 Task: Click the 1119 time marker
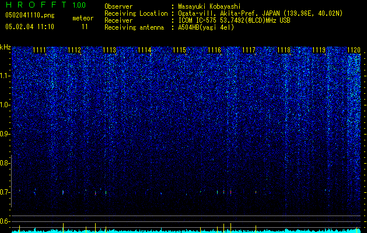tap(319, 50)
